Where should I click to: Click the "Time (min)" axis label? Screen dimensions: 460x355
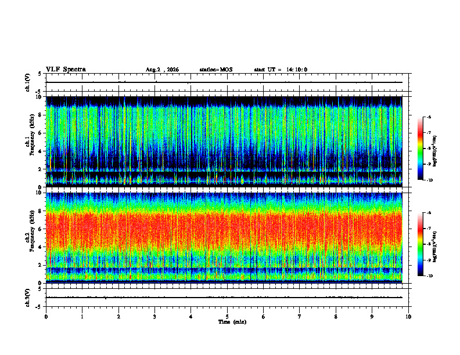(x=232, y=322)
